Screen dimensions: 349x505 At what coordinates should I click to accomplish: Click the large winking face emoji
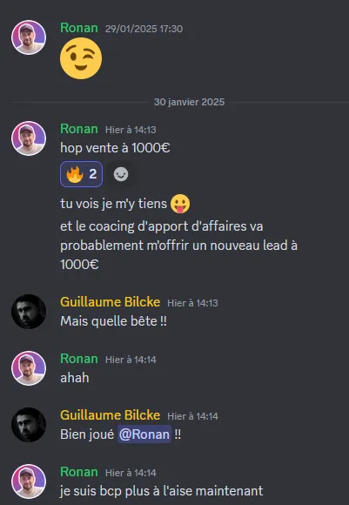tap(81, 58)
